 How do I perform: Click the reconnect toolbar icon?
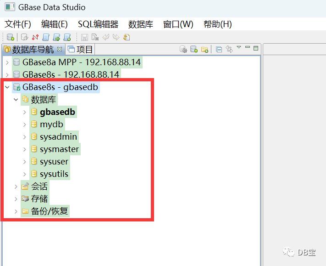coord(25,37)
